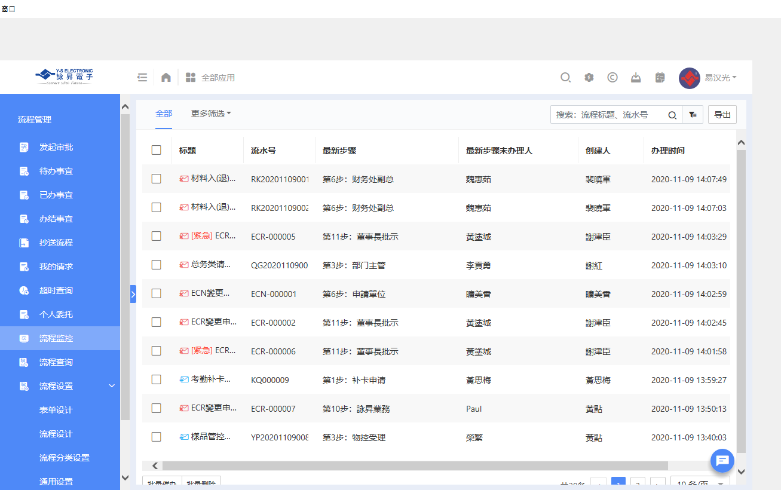The image size is (781, 490).
Task: Collapse the sidebar with the menu fold icon
Action: coord(142,77)
